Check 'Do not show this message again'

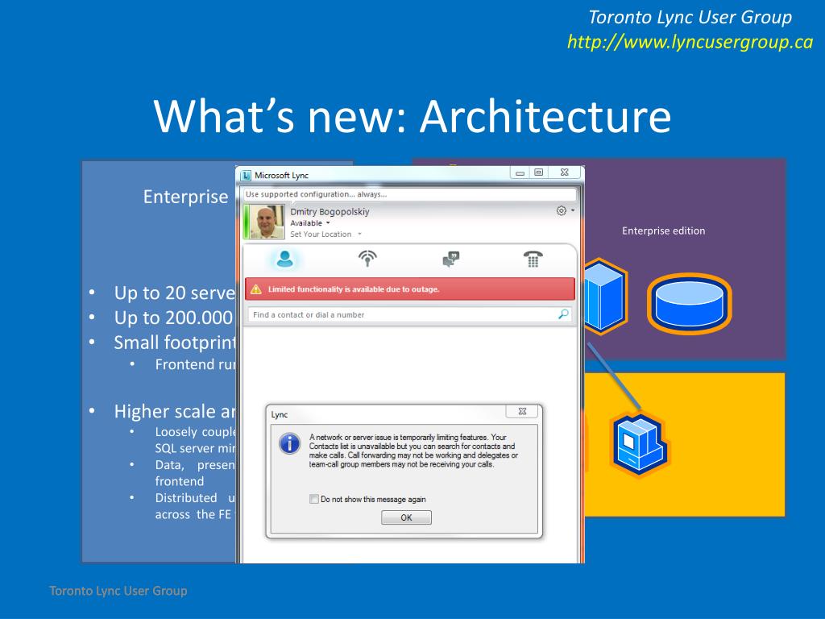pos(314,499)
